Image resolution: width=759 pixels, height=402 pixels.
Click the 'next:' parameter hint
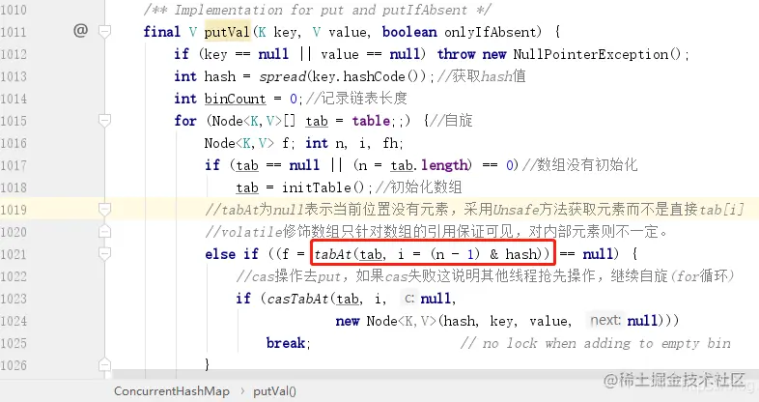pyautogui.click(x=605, y=320)
